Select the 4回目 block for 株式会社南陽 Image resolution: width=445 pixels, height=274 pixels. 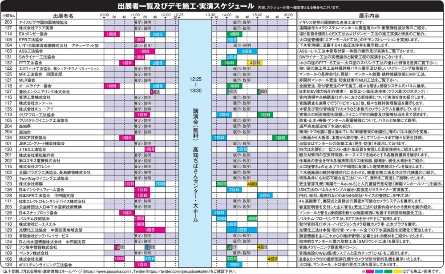click(x=252, y=184)
